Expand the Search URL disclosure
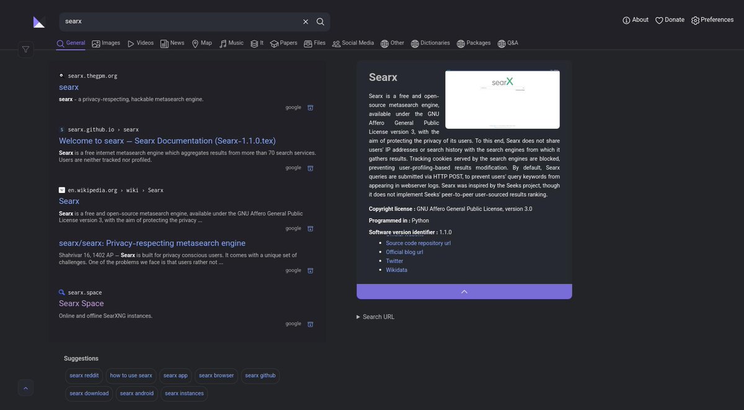Screen dimensions: 744x410 tap(376, 317)
